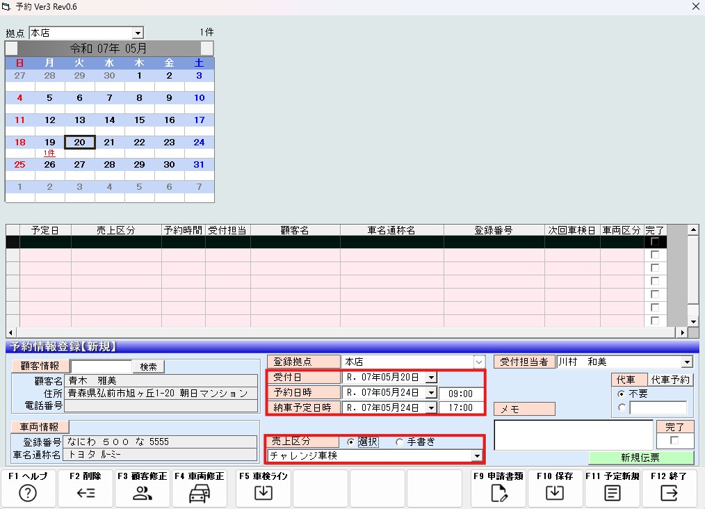Click the 検索 search button
The height and width of the screenshot is (509, 705).
point(148,367)
